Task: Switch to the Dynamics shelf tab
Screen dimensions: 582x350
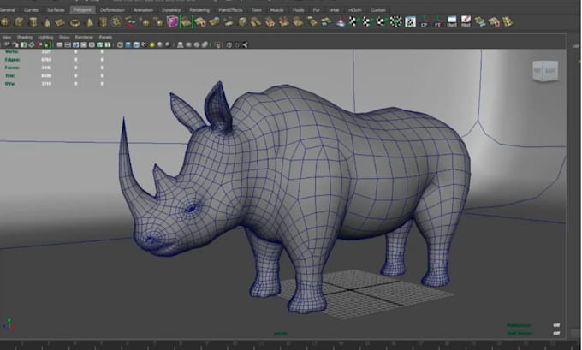Action: 171,10
